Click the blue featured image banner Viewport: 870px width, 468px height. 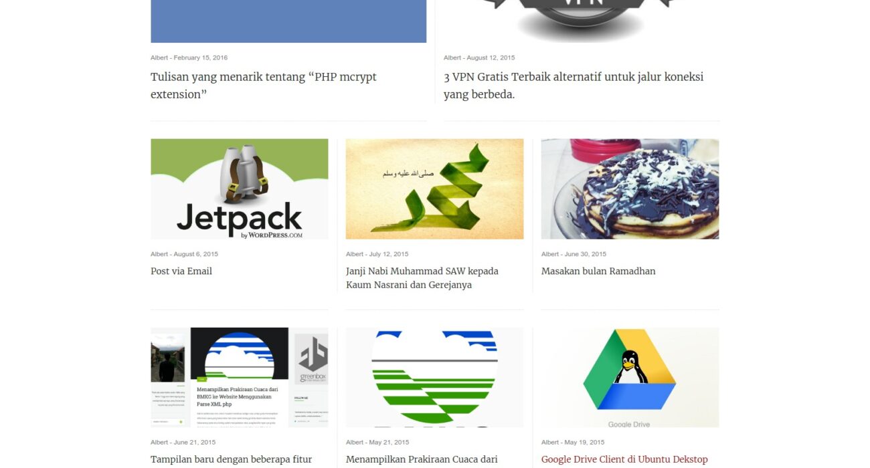288,21
